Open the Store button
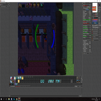 pyautogui.click(x=95, y=23)
